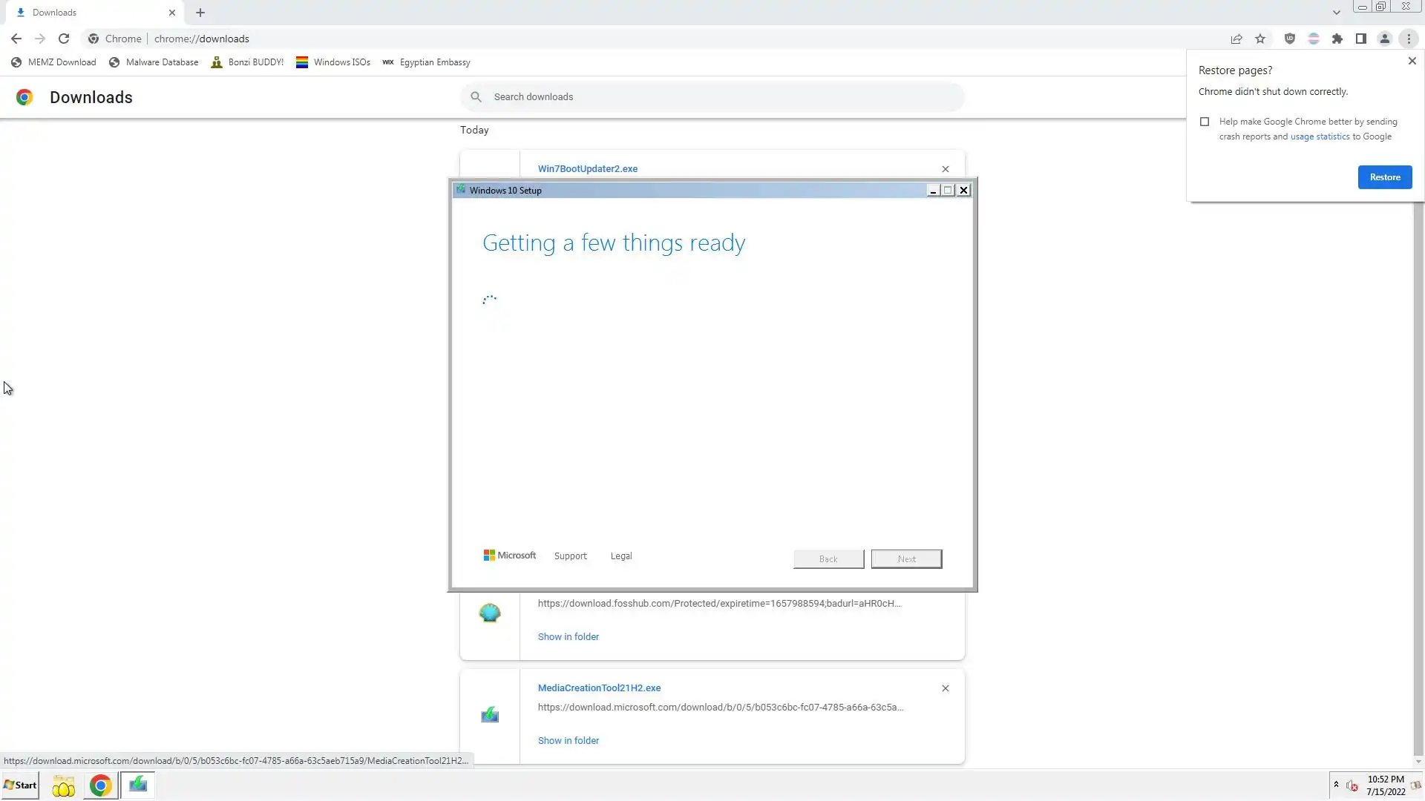Click the share page icon
The width and height of the screenshot is (1425, 801).
point(1236,39)
